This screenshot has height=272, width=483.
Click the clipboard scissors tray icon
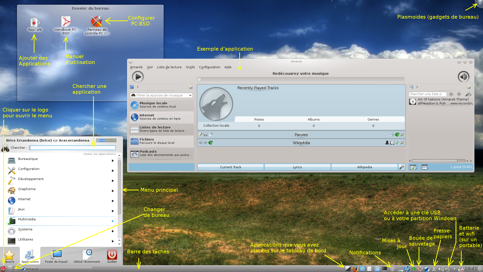(x=434, y=269)
